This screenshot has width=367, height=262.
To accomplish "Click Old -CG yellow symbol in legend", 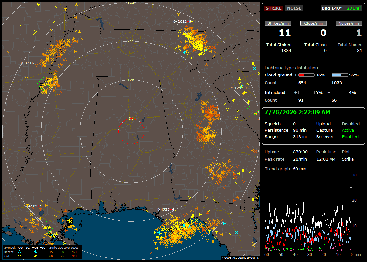I will click(x=19, y=256).
